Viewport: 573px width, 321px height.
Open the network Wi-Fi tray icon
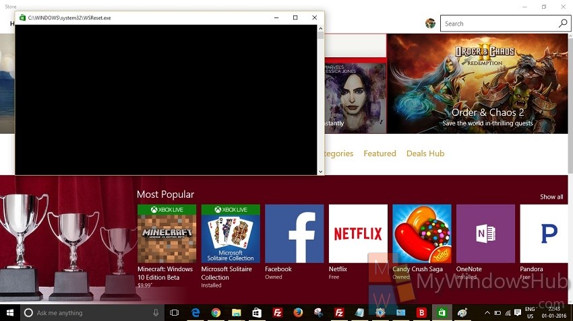click(508, 313)
